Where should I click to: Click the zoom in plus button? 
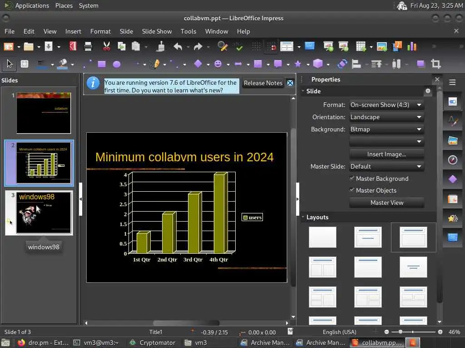coord(440,332)
